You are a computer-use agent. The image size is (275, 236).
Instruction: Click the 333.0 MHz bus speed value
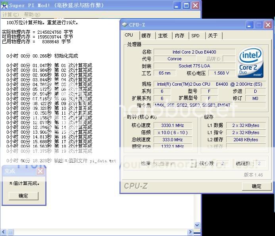tap(173, 140)
